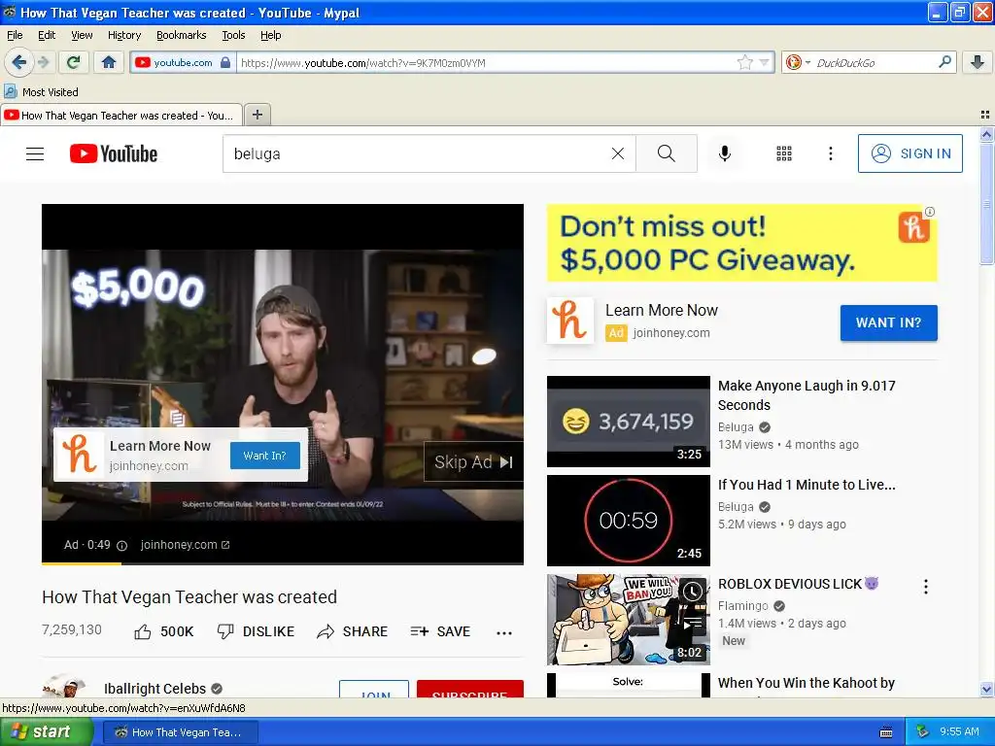995x746 pixels.
Task: Click the video title How That Vegan Teacher
Action: 189,597
